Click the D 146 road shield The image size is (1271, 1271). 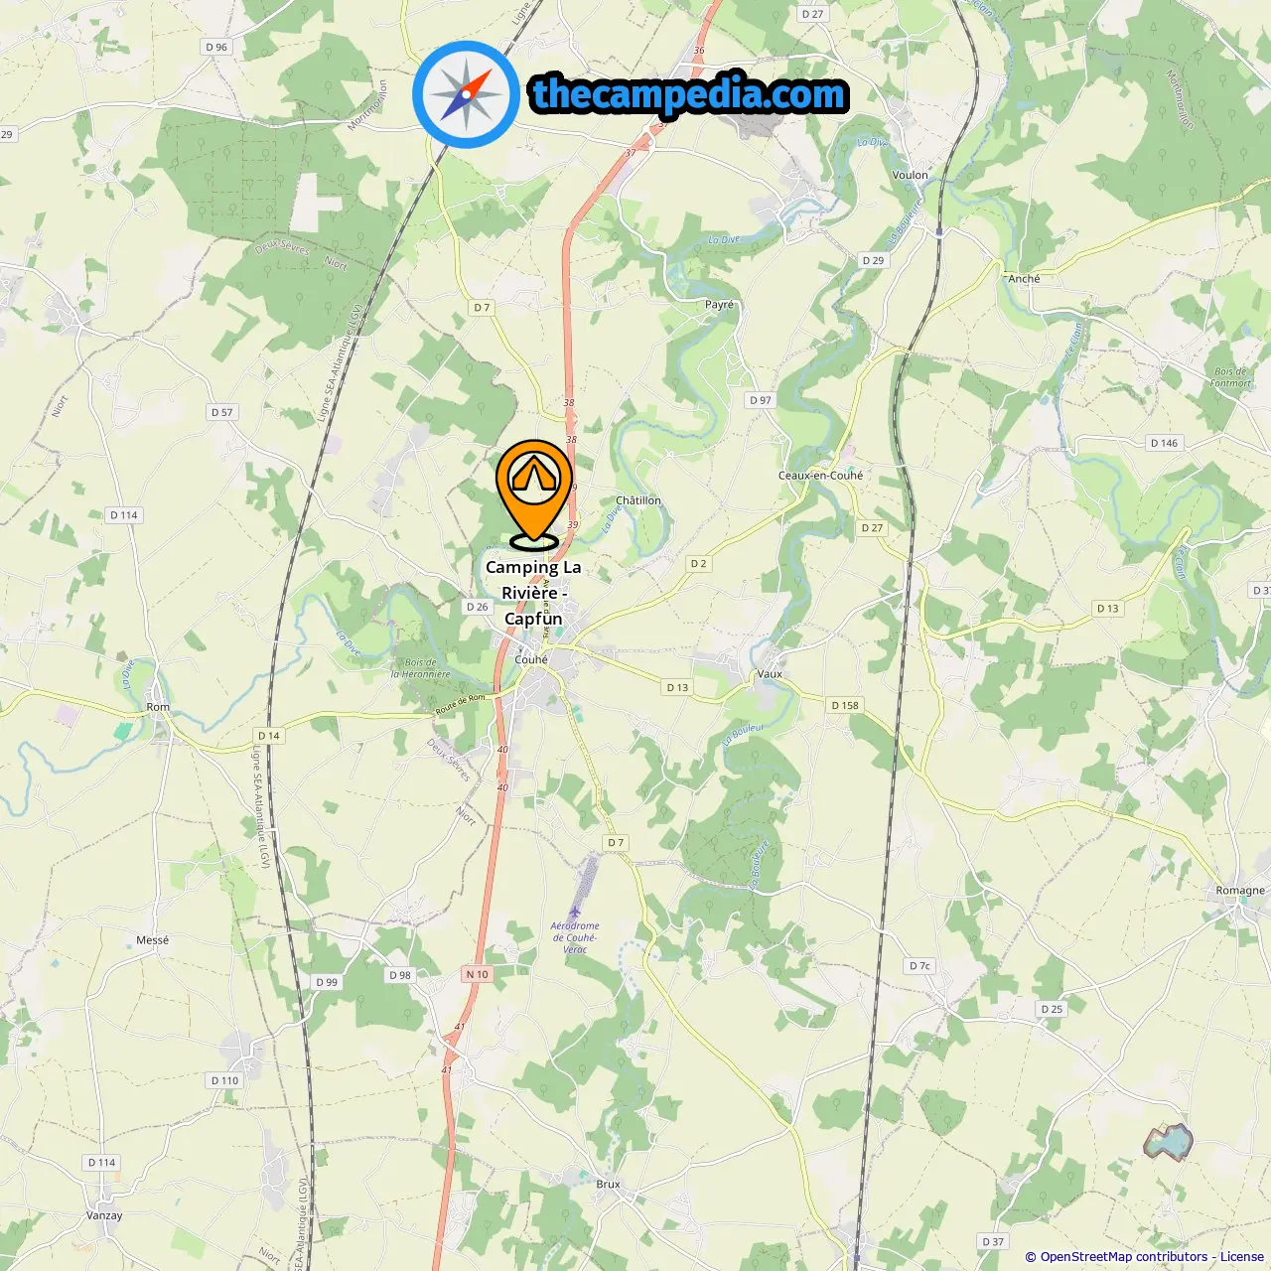(1164, 443)
